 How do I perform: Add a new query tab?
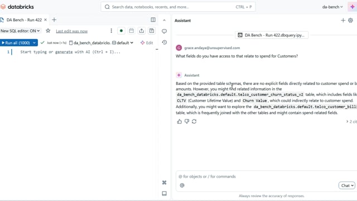[x=54, y=20]
